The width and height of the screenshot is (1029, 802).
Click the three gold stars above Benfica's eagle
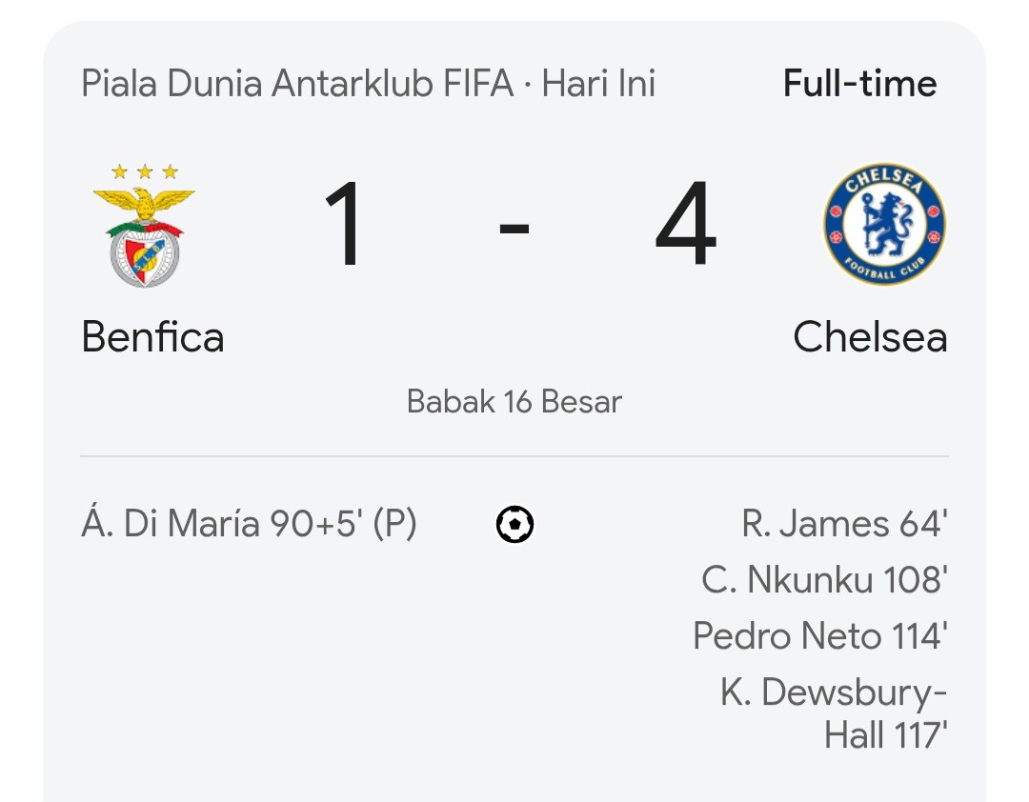[145, 172]
